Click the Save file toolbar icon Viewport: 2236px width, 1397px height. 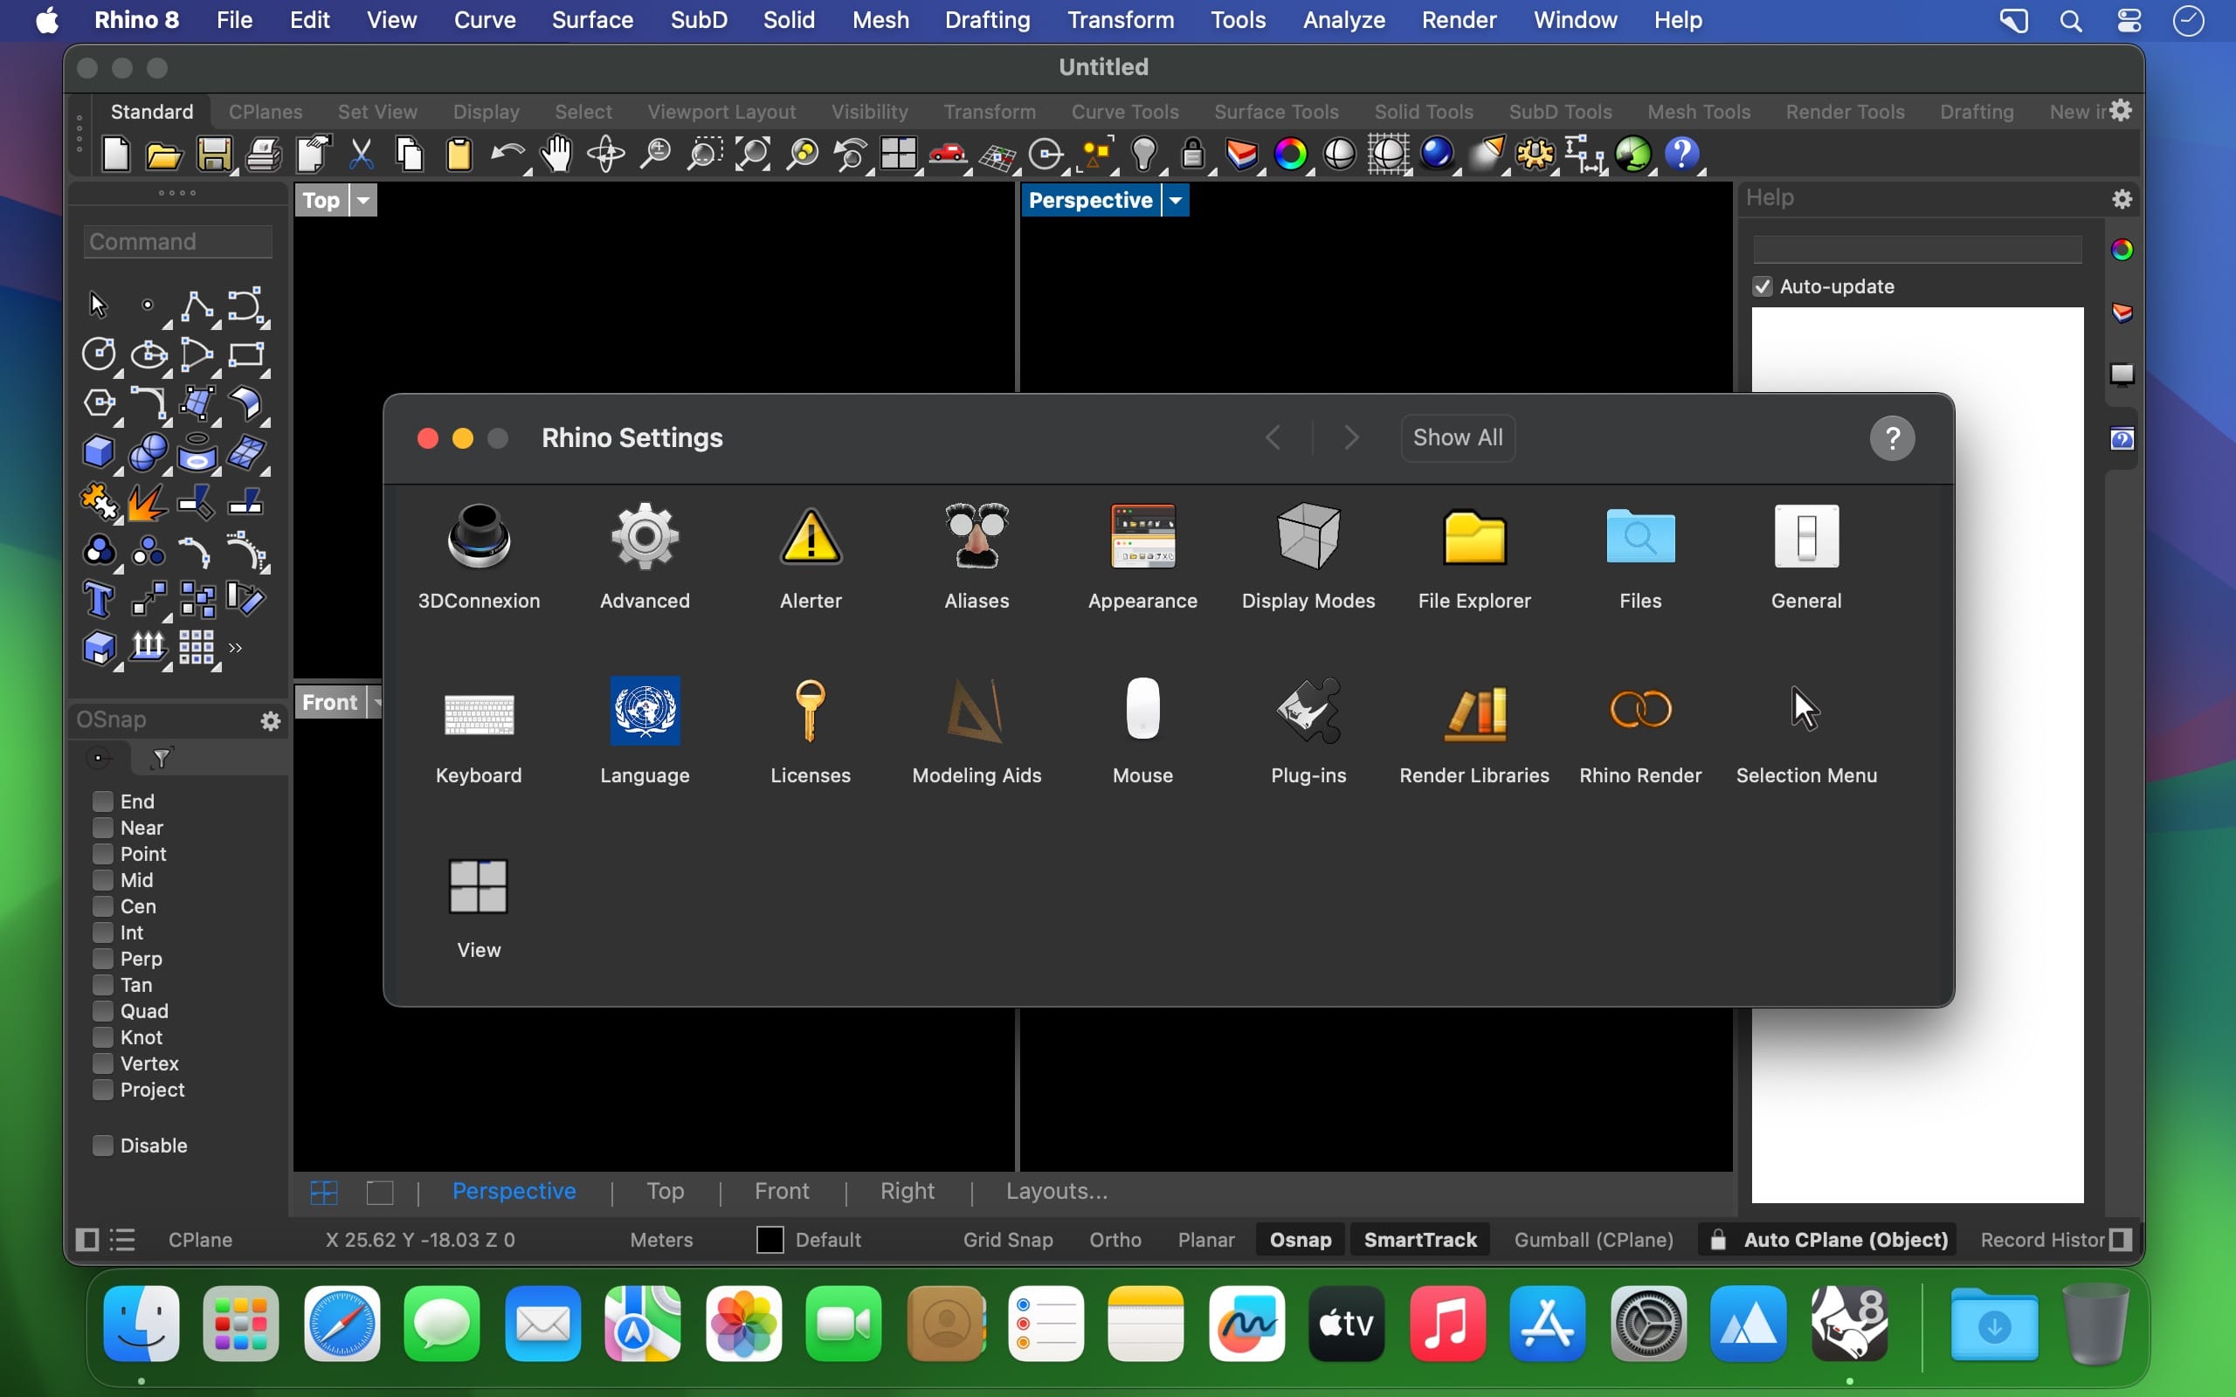click(213, 155)
